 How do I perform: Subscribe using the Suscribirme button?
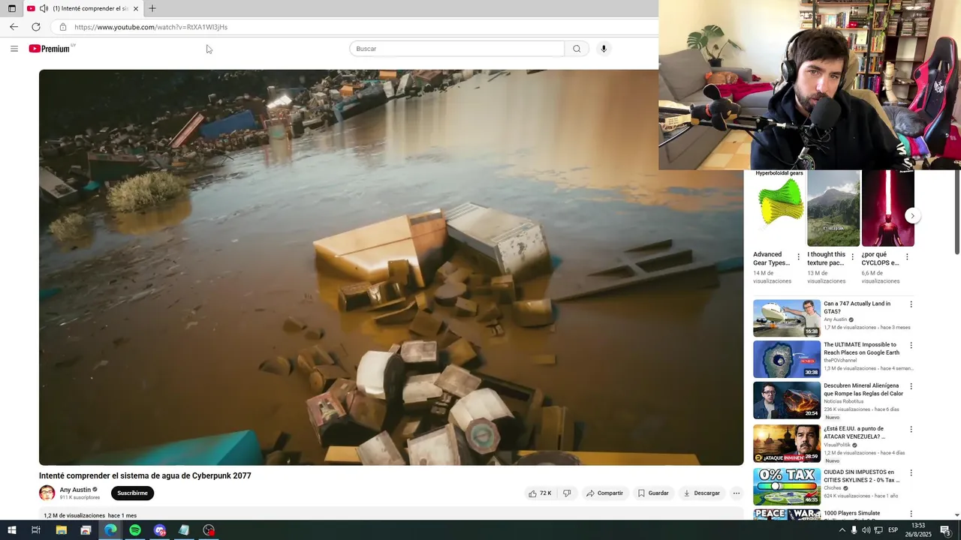(x=132, y=493)
